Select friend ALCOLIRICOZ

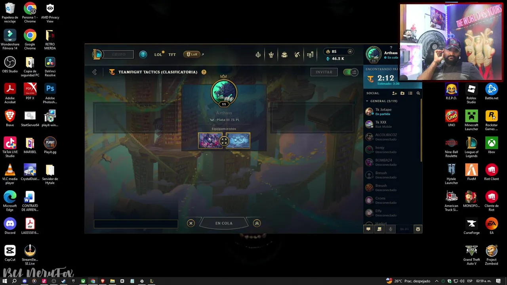(x=392, y=137)
